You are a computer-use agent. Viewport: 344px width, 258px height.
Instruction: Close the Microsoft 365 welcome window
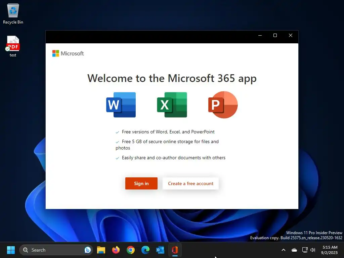click(x=291, y=35)
